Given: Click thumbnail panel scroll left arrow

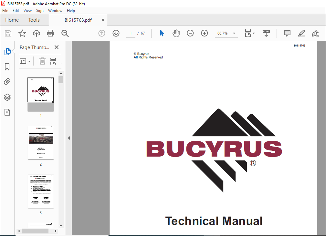Looking at the screenshot, I should pos(19,231).
